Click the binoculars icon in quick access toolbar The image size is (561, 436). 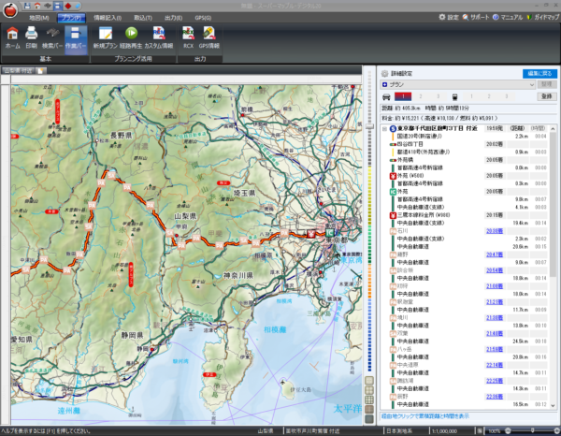(x=48, y=6)
